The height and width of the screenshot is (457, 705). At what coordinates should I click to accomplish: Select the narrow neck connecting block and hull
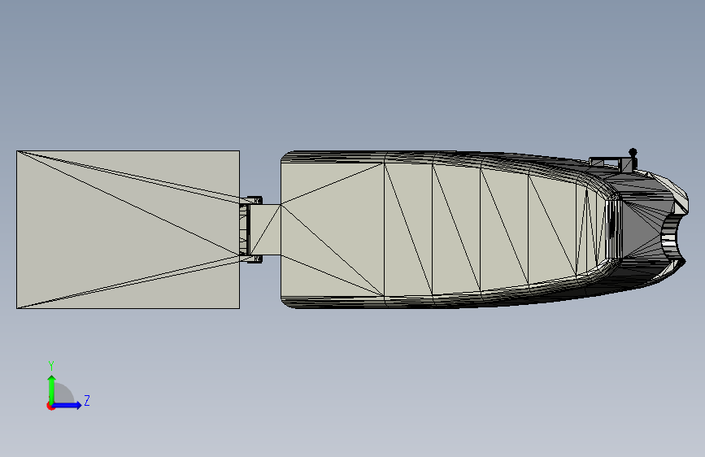click(265, 229)
